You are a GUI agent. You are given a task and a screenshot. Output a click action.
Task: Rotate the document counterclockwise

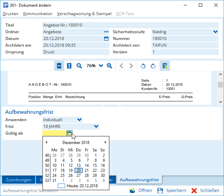pos(143,66)
